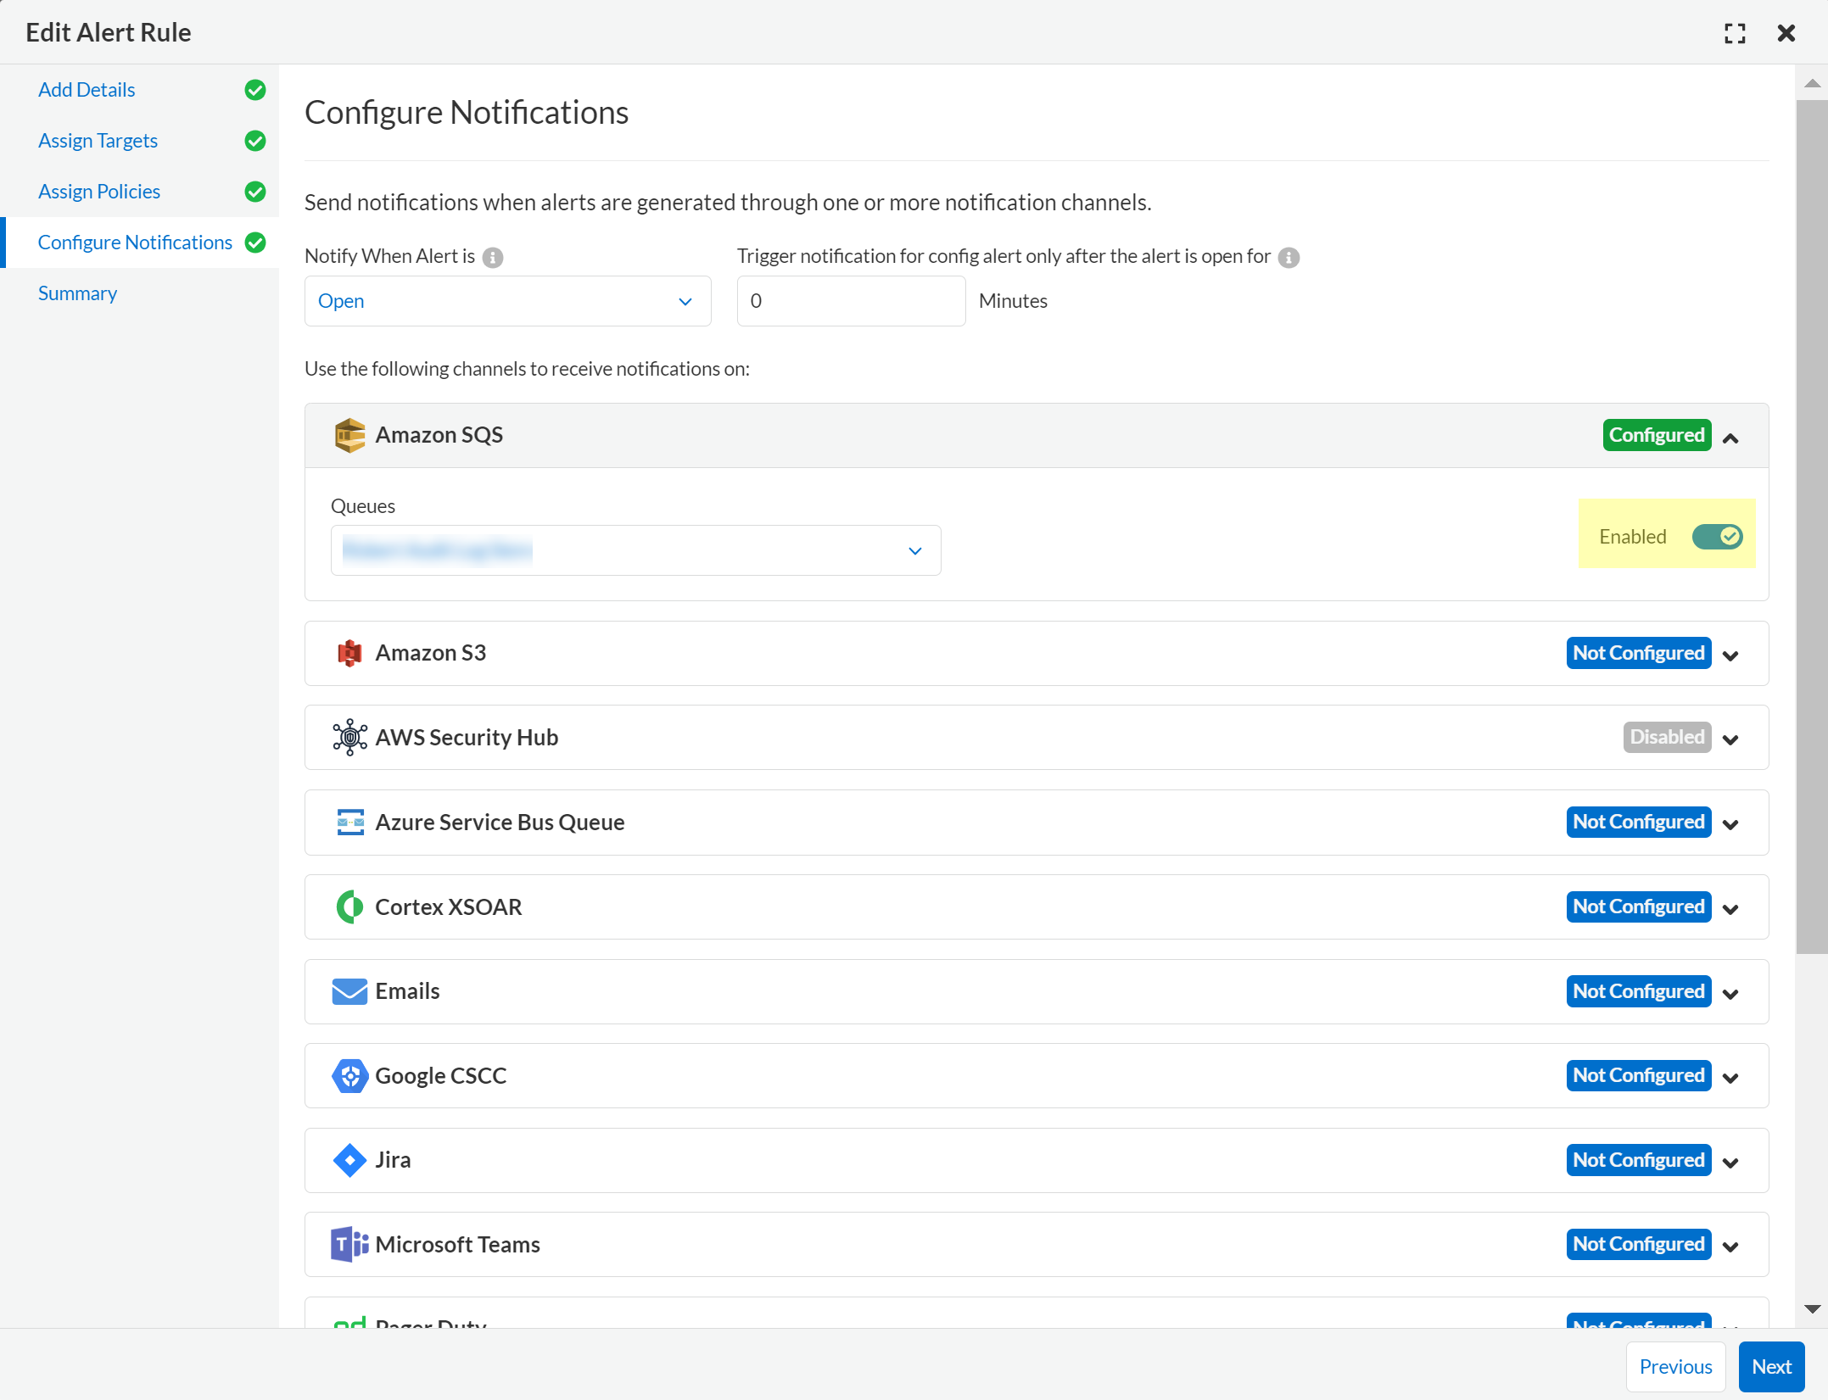Click the Minutes input field
The image size is (1828, 1400).
point(851,301)
